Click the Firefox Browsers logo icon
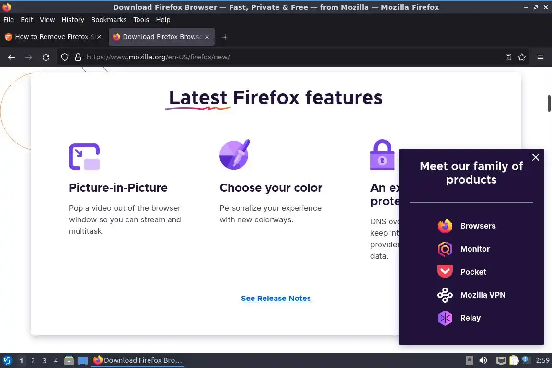Screen dimensions: 552x368 click(x=445, y=226)
